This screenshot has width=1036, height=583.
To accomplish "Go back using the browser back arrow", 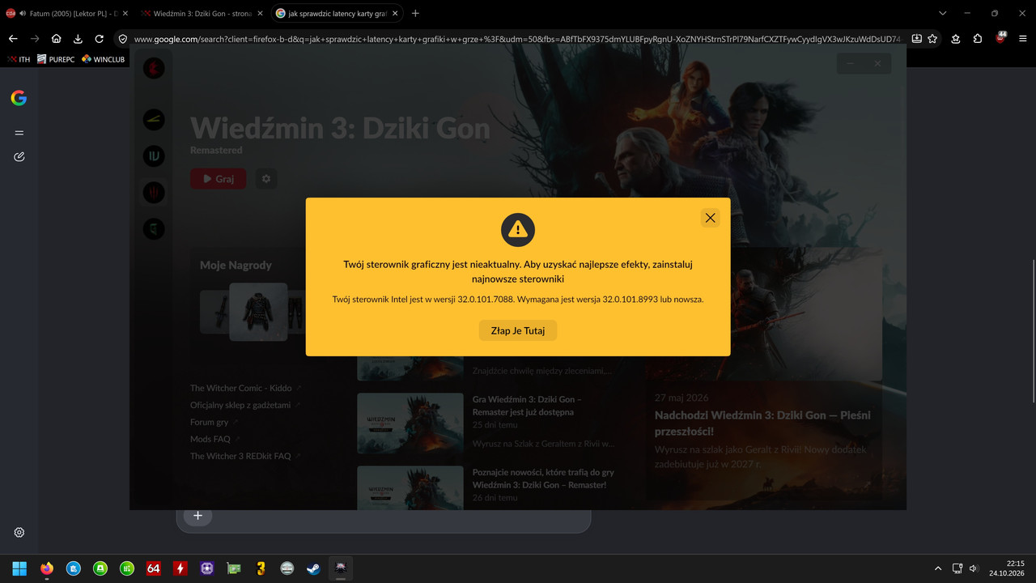I will coord(13,38).
